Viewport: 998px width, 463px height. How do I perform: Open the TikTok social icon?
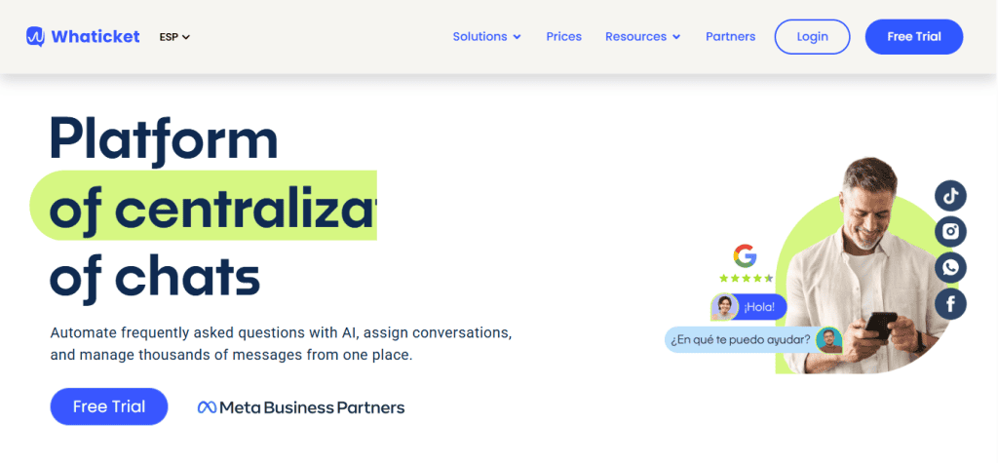click(x=950, y=195)
